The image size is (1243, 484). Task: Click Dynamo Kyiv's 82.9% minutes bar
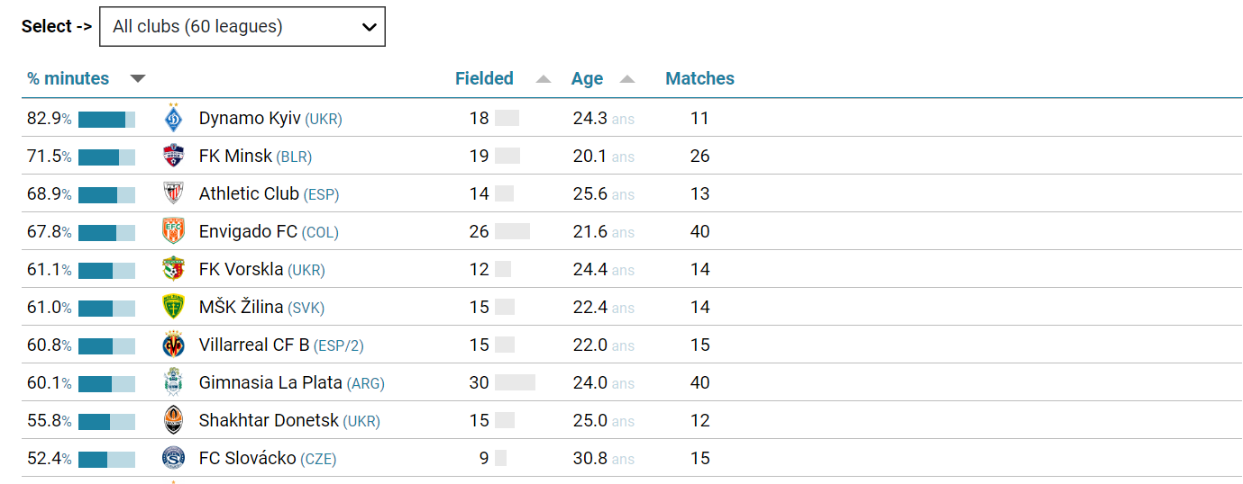106,120
